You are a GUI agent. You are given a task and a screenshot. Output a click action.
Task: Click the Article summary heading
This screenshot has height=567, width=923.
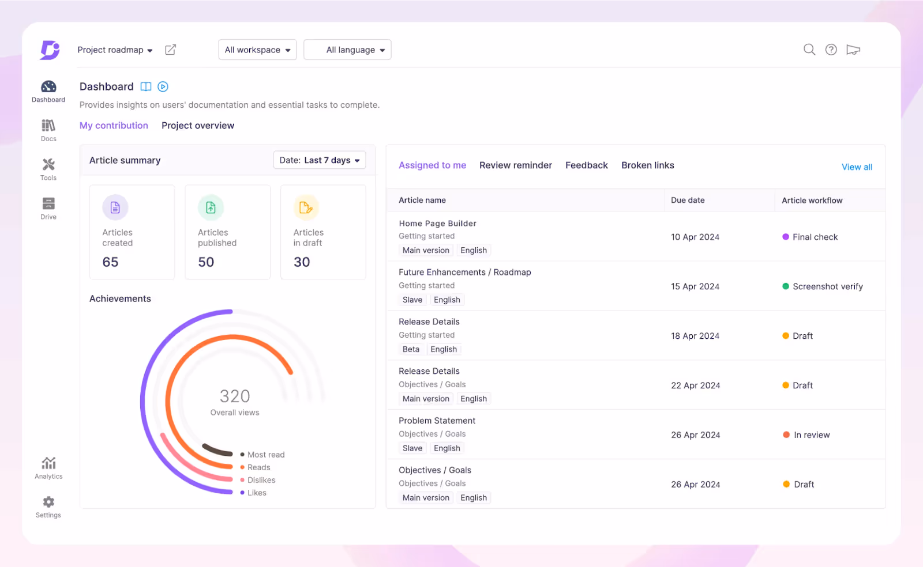click(x=125, y=160)
